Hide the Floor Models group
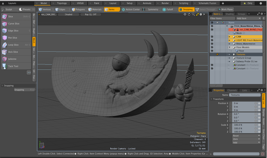267x158 pixels. click(212, 47)
